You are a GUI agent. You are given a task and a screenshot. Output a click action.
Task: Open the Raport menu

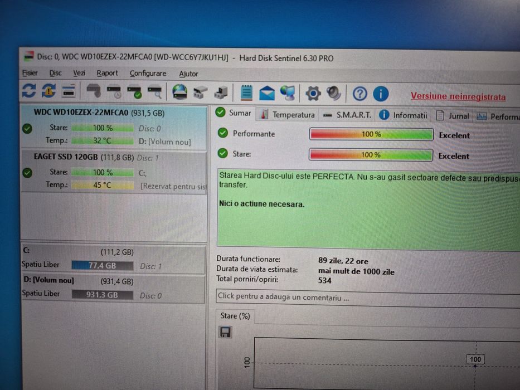coord(107,74)
